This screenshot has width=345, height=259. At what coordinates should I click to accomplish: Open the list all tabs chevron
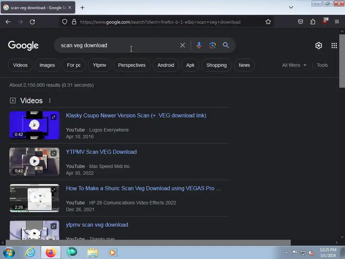click(291, 7)
